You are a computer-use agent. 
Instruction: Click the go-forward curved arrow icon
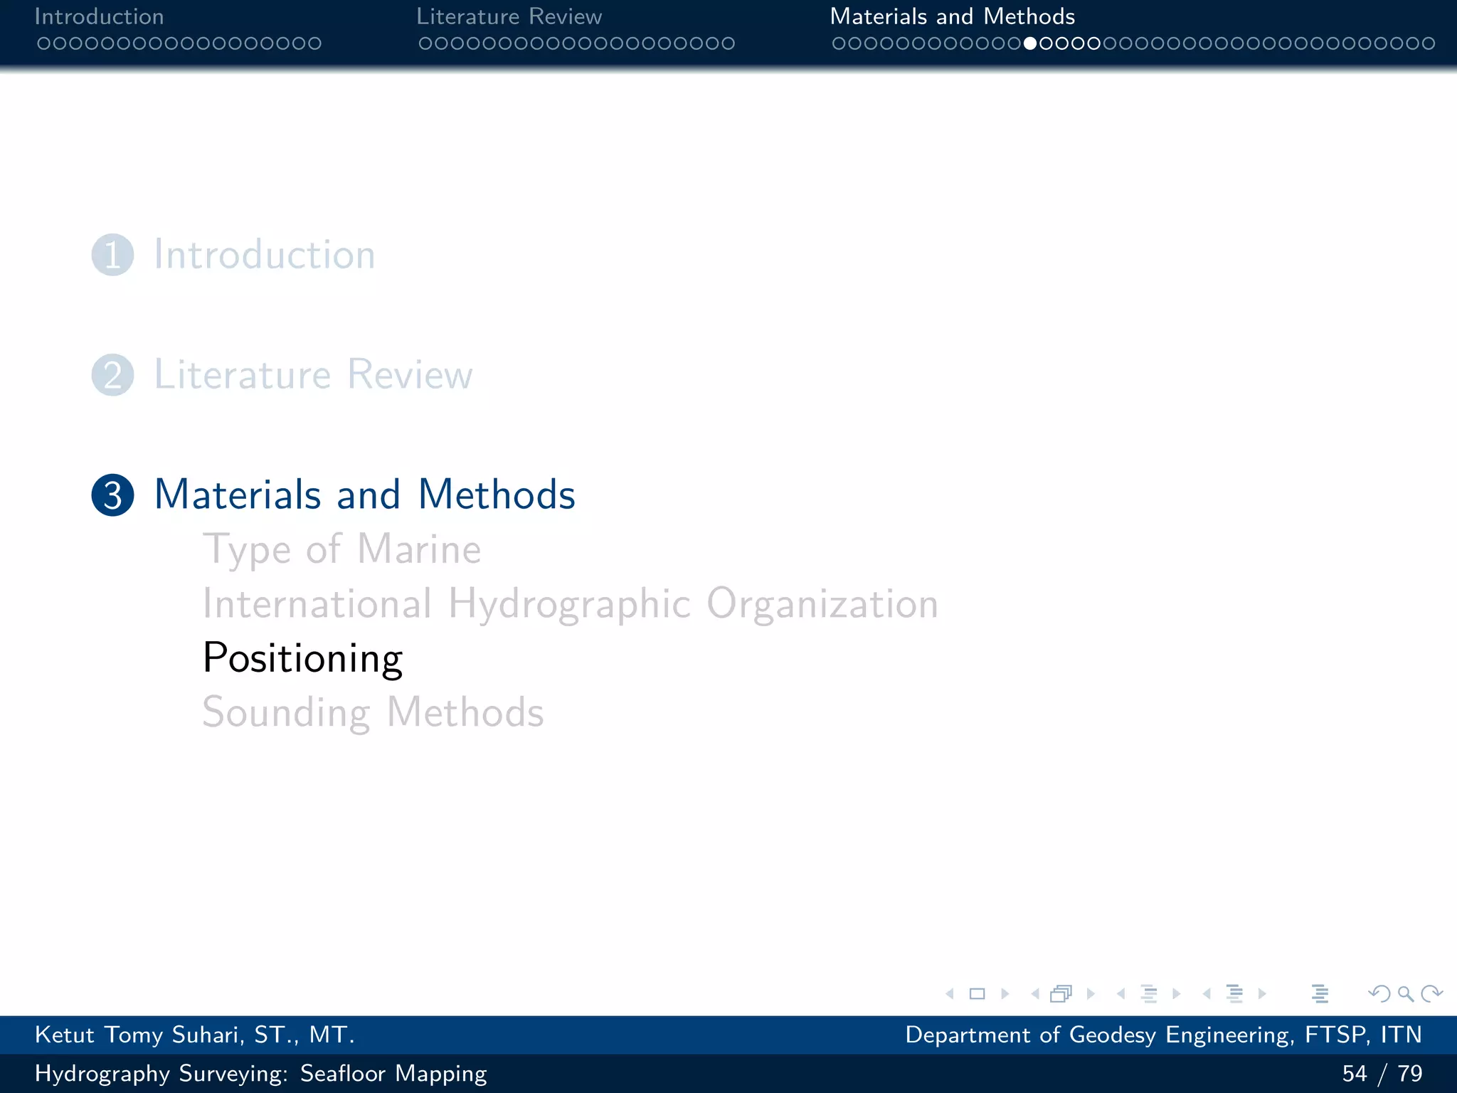pyautogui.click(x=1431, y=993)
